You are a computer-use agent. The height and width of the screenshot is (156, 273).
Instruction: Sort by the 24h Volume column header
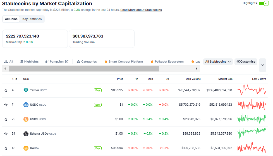pos(193,79)
